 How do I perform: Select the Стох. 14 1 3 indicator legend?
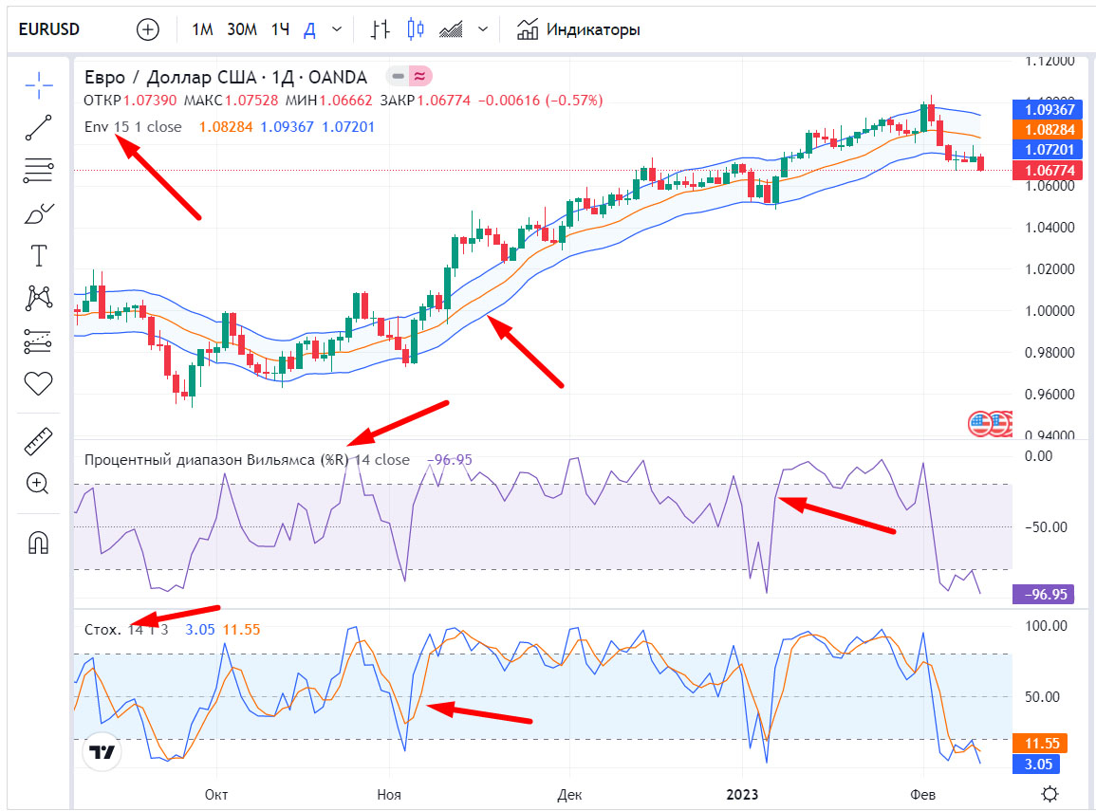tap(126, 630)
